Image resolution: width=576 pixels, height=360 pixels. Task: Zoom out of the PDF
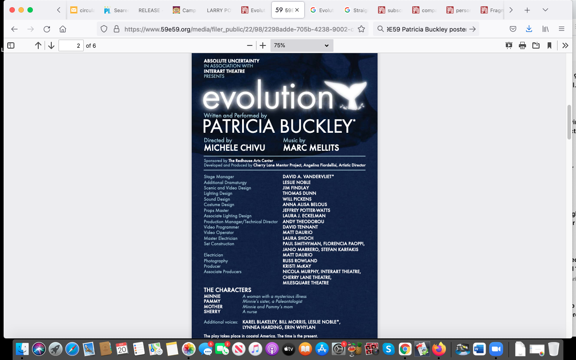(250, 45)
